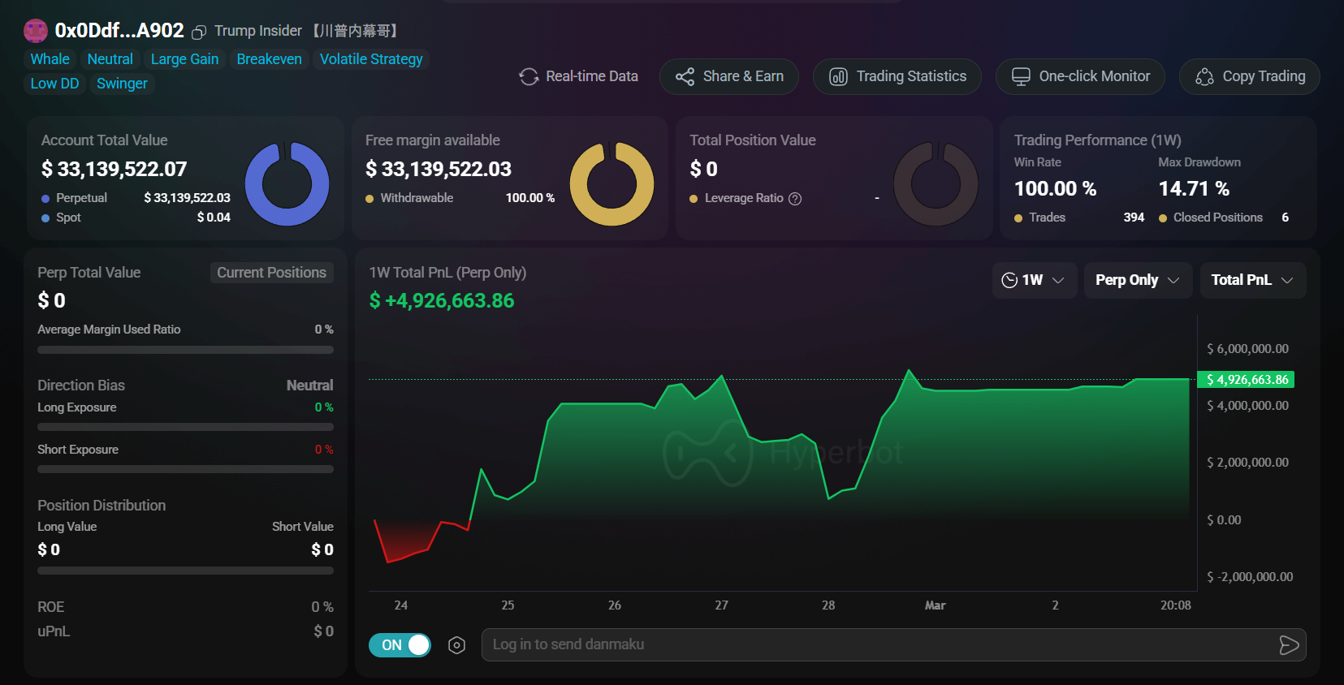Screen dimensions: 1344x685
Task: Select the Whale tag
Action: tap(50, 59)
